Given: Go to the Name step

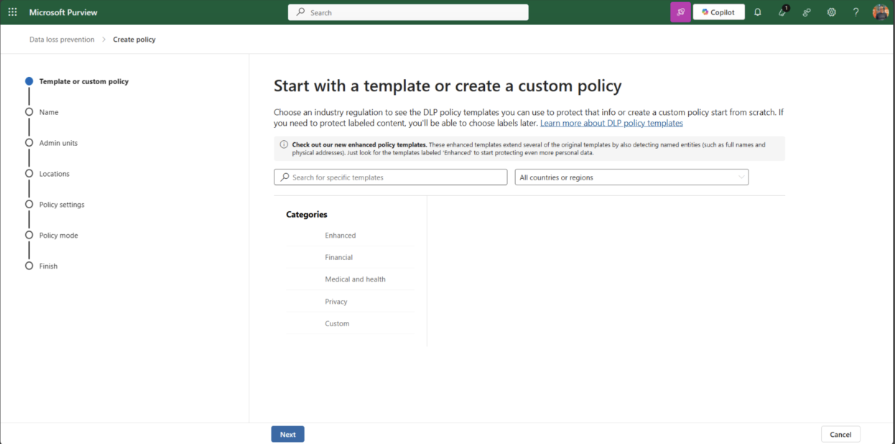Looking at the screenshot, I should 42,112.
